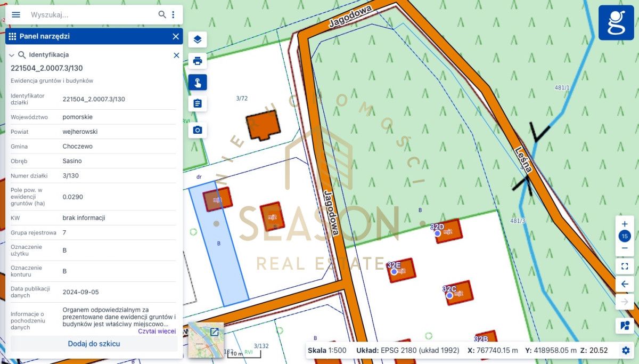The height and width of the screenshot is (364, 639).
Task: Open the hamburger main menu
Action: click(x=16, y=14)
